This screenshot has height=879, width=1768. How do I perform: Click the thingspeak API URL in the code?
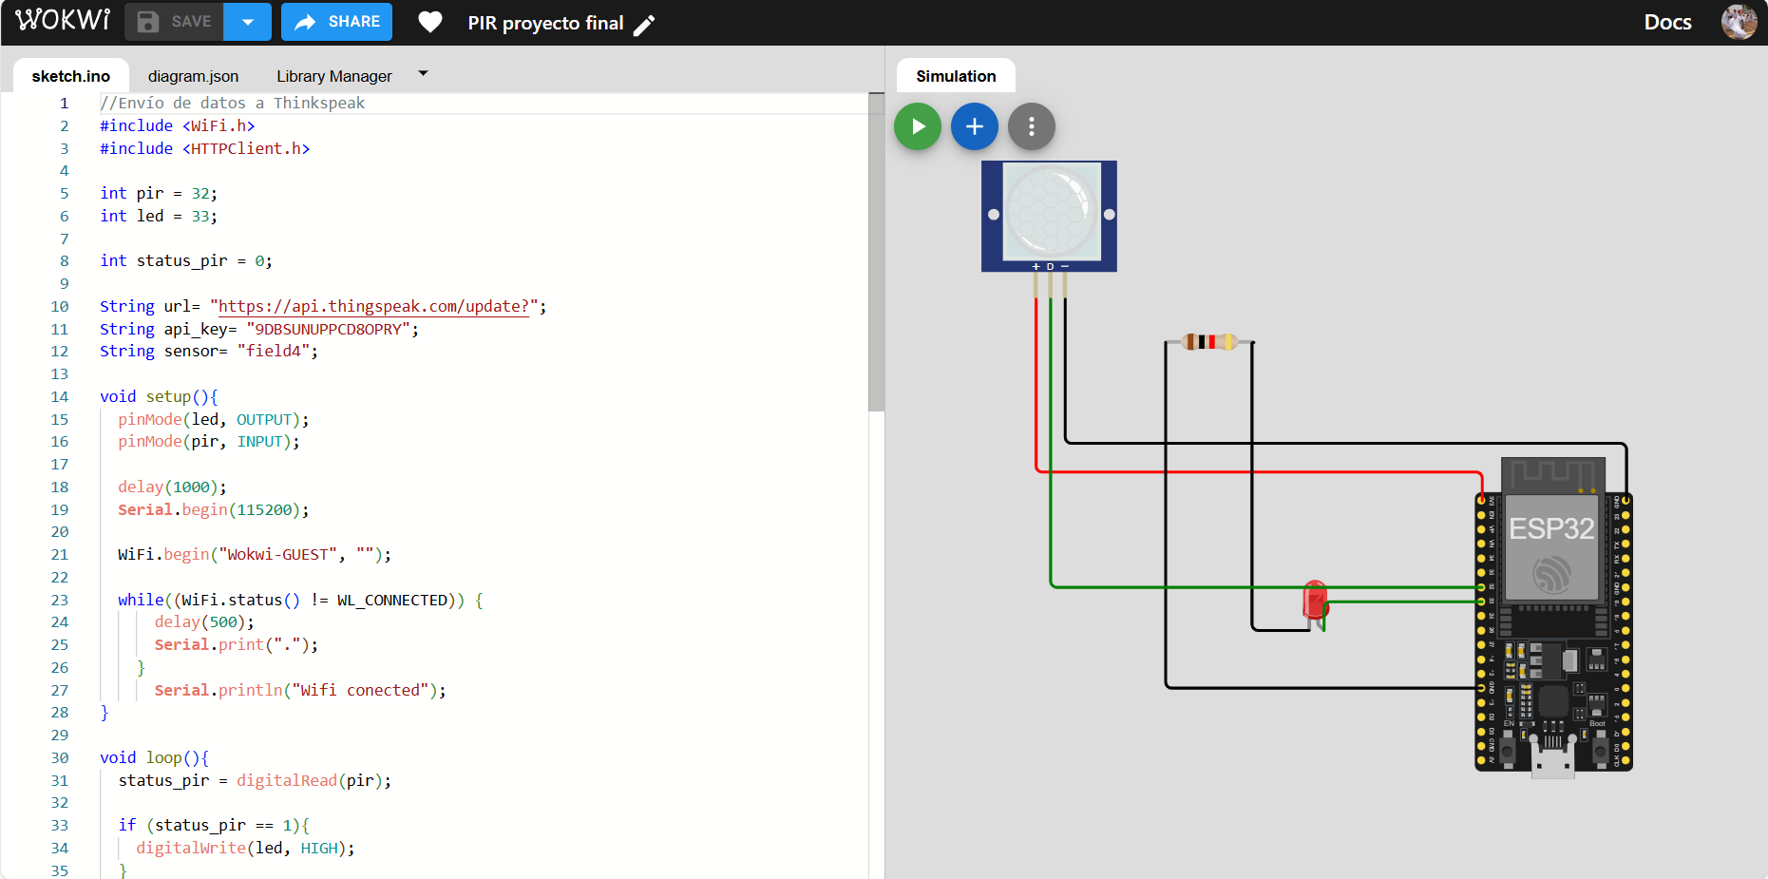(373, 306)
